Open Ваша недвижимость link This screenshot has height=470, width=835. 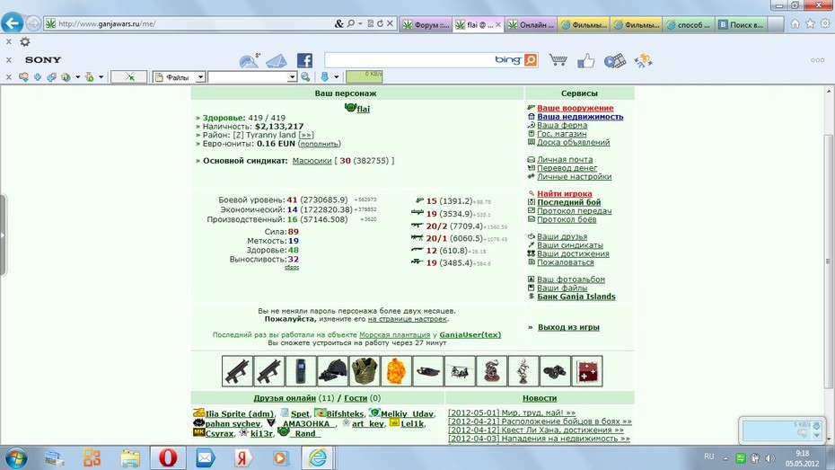[x=580, y=117]
